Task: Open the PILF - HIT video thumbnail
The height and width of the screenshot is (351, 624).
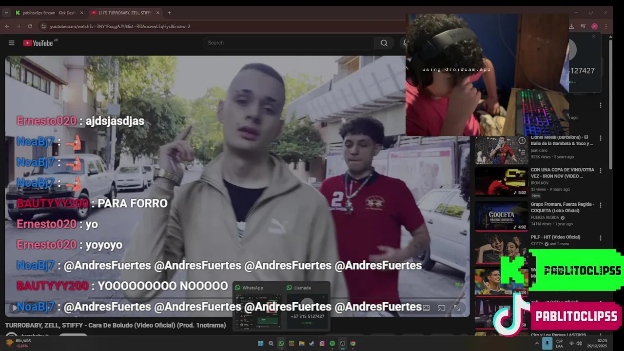Action: (501, 248)
